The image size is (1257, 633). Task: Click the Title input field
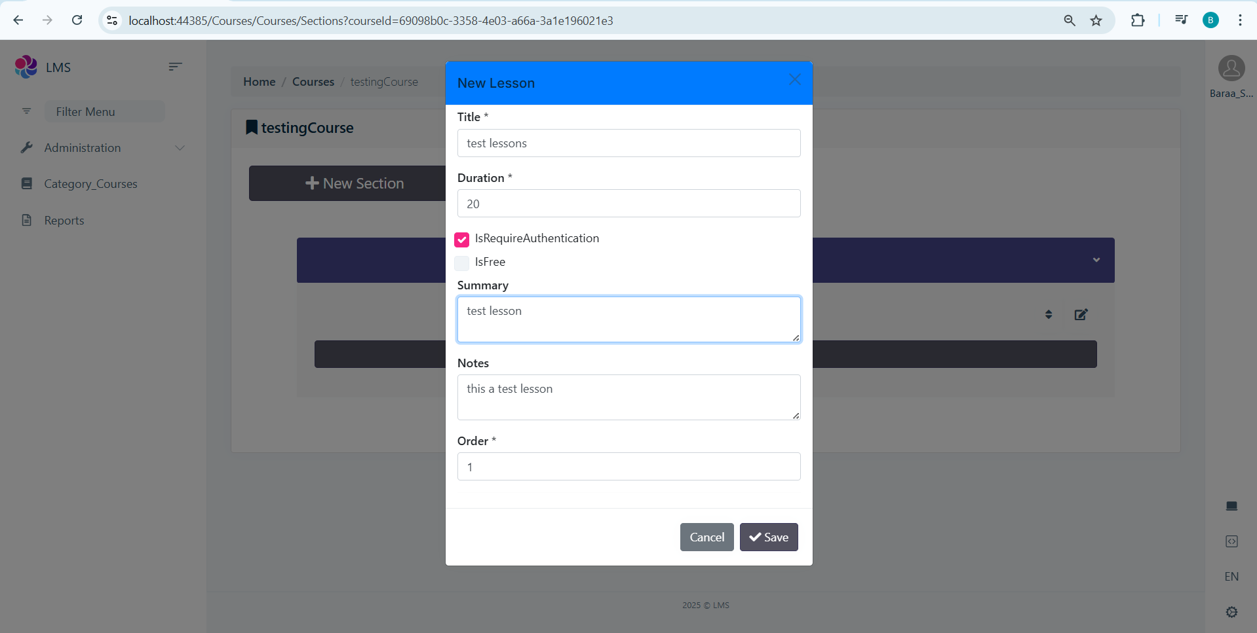point(629,143)
